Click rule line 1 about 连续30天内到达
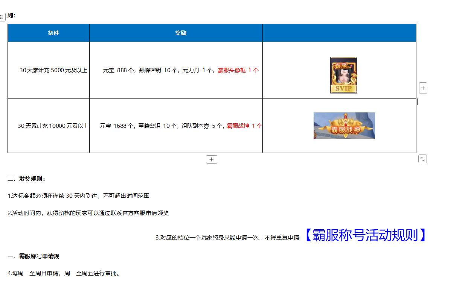 [x=79, y=196]
